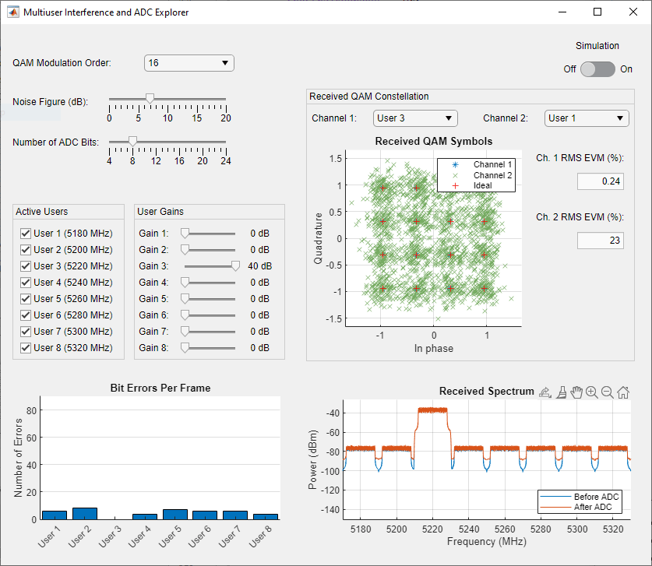Open the Channel 1 user dropdown
This screenshot has width=652, height=566.
click(x=415, y=118)
